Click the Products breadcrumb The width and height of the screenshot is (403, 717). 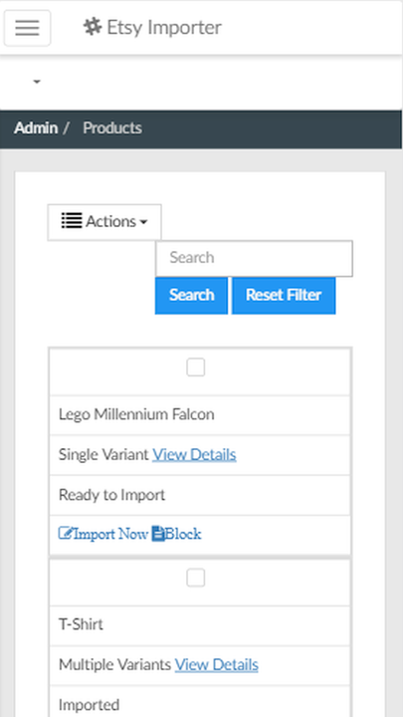point(112,128)
